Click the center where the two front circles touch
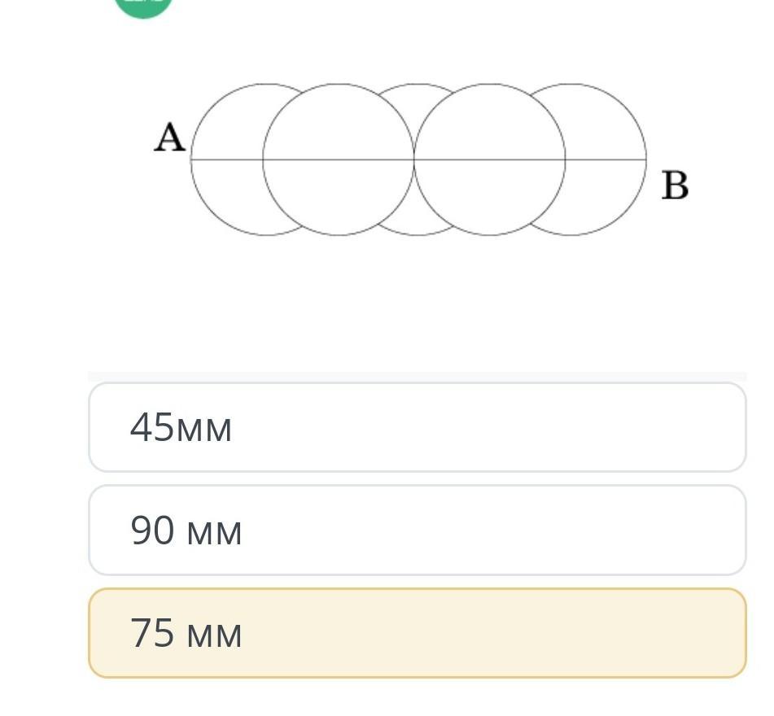The height and width of the screenshot is (716, 774). [x=414, y=159]
